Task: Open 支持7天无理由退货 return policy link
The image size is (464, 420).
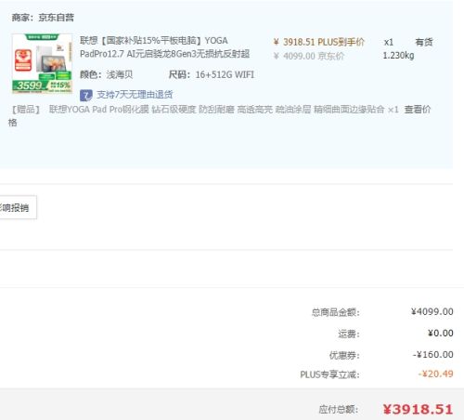Action: pos(135,95)
